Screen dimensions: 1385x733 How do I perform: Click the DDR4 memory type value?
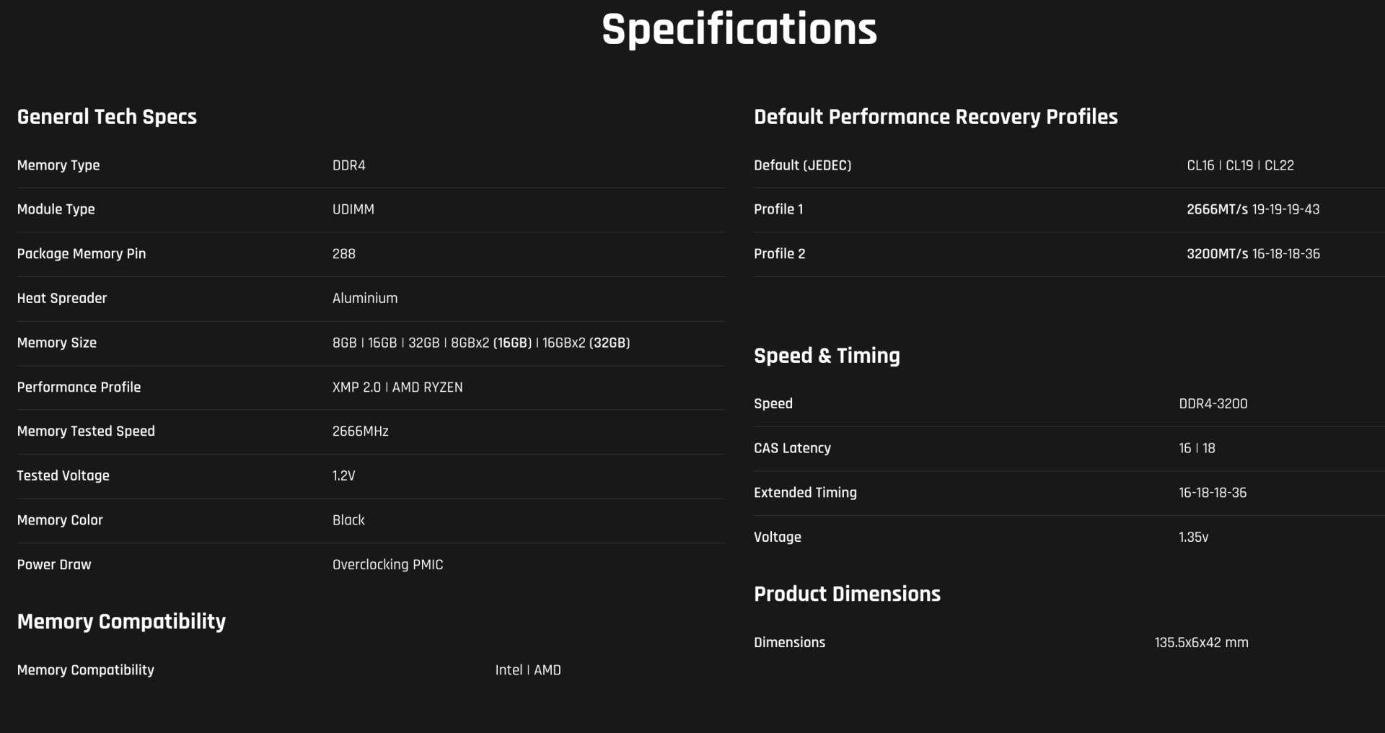(349, 165)
